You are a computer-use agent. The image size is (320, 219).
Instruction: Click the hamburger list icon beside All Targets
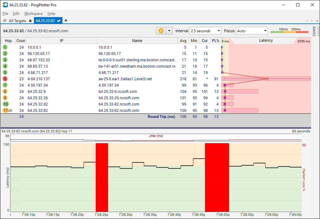(5, 21)
